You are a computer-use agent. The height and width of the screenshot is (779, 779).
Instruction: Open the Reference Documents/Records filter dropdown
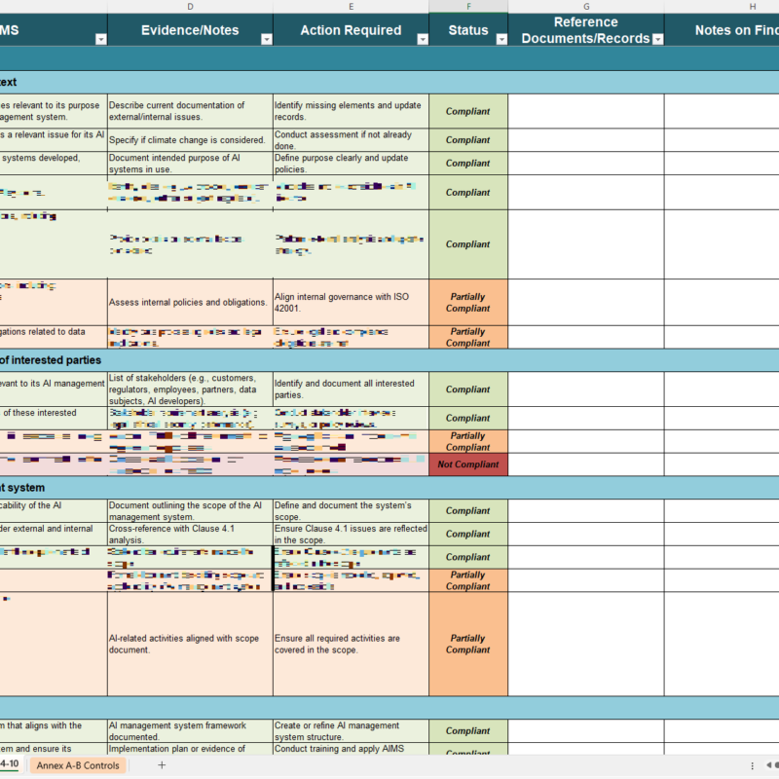click(657, 40)
